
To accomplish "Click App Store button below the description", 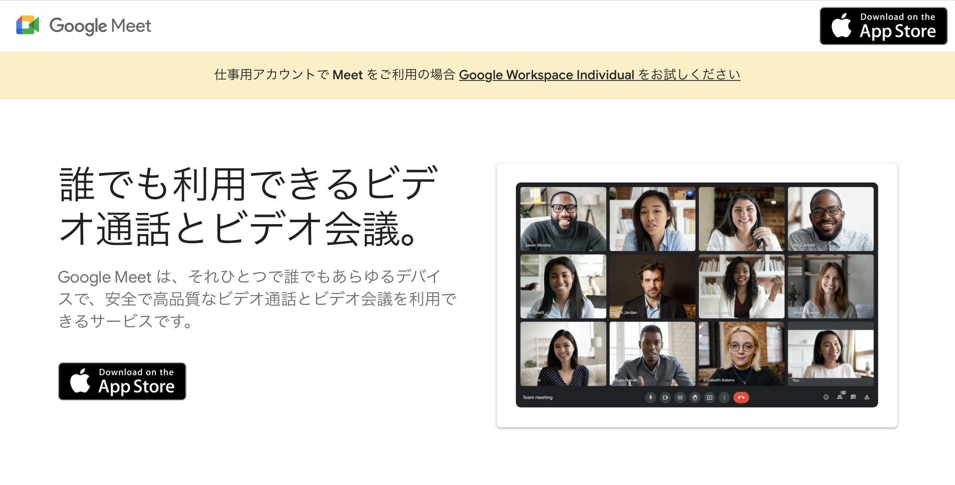I will [122, 381].
